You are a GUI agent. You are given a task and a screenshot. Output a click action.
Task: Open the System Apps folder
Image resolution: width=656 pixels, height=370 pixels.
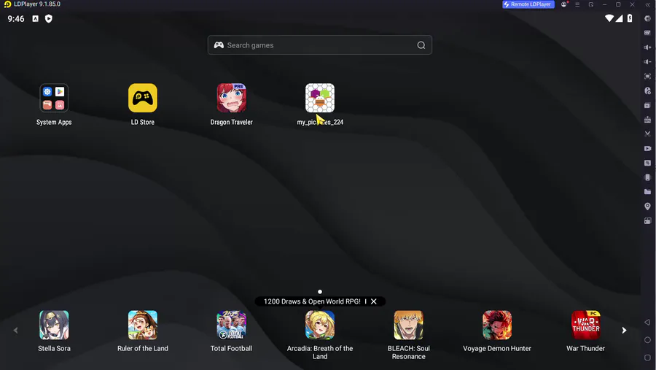tap(54, 98)
